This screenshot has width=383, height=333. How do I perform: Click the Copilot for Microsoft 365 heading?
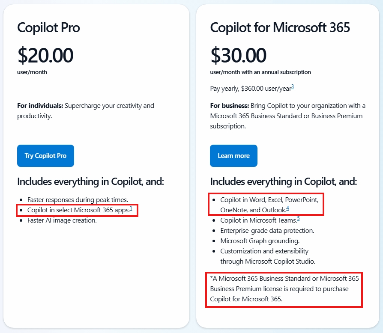coord(280,27)
